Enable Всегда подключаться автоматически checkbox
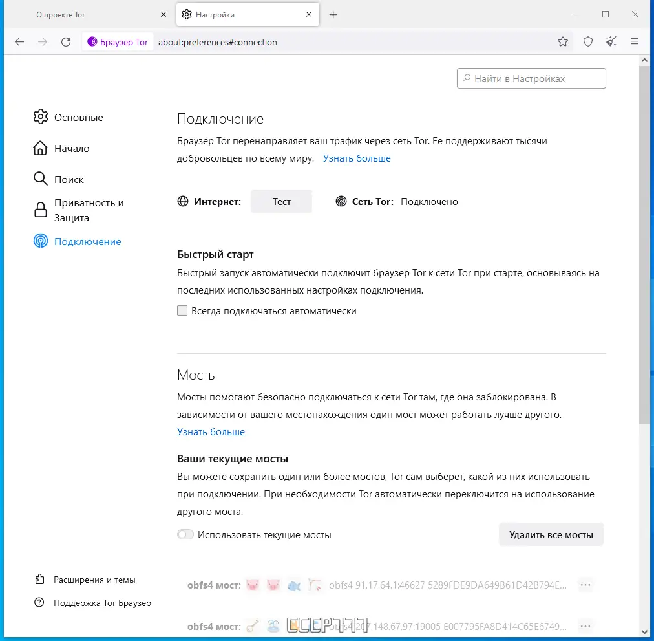Image resolution: width=654 pixels, height=641 pixels. [182, 310]
